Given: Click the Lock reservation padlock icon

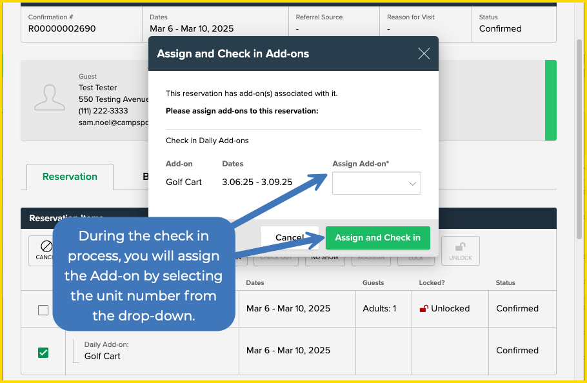Looking at the screenshot, I should click(x=415, y=251).
